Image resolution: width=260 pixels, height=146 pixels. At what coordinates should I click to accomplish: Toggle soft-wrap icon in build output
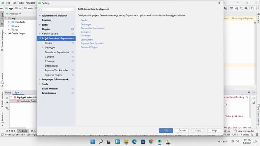(x=253, y=98)
